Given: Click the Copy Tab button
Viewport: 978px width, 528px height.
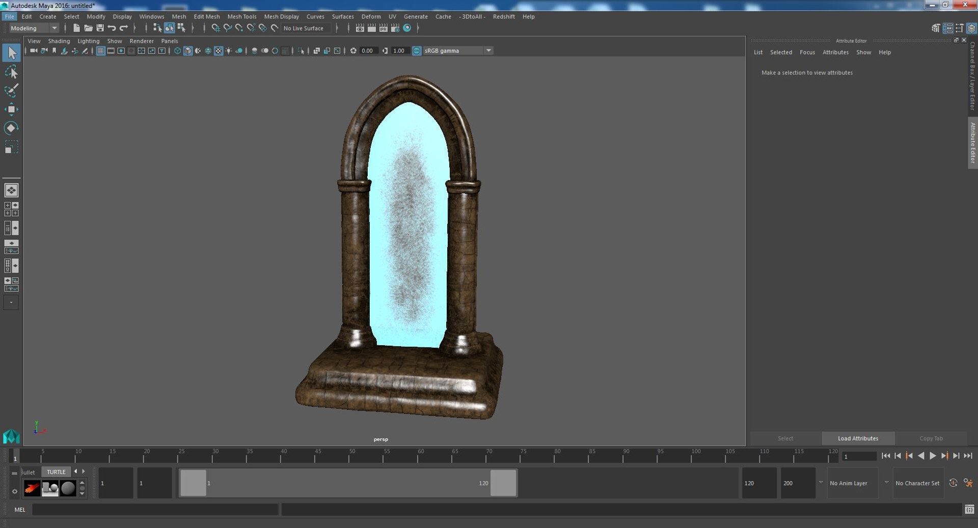Looking at the screenshot, I should coord(931,438).
